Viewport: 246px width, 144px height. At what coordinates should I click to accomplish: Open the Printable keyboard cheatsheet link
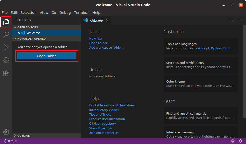112,105
